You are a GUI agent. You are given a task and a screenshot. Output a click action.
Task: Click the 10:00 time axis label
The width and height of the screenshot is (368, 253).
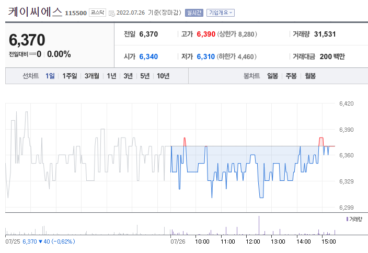(x=202, y=241)
